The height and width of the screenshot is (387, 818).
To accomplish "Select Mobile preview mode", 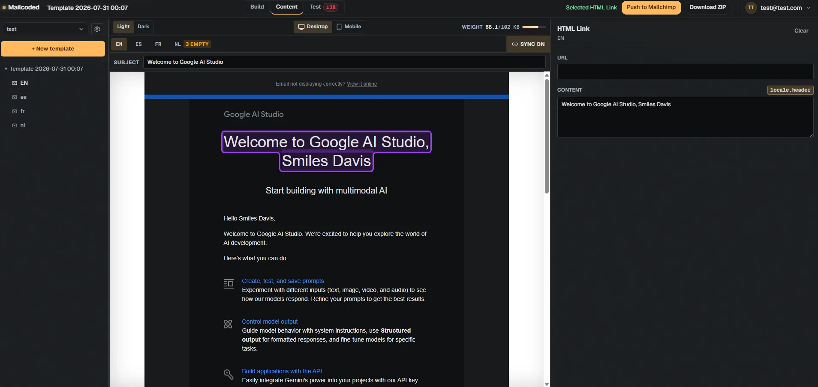I will point(349,27).
